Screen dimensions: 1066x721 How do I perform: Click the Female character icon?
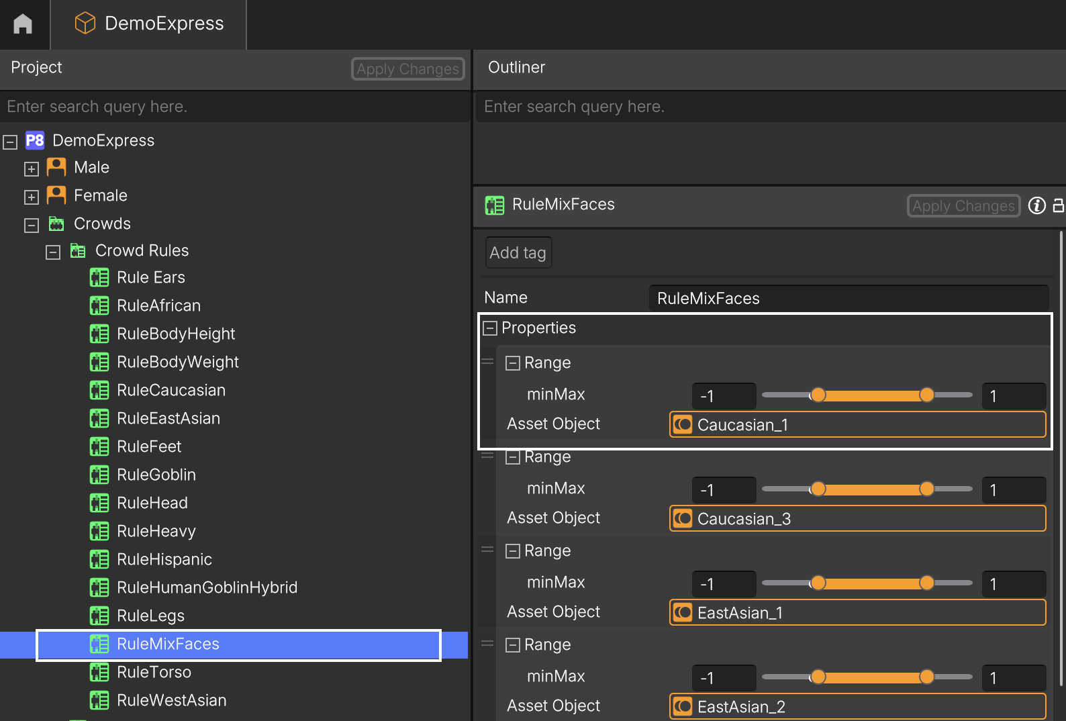tap(56, 195)
